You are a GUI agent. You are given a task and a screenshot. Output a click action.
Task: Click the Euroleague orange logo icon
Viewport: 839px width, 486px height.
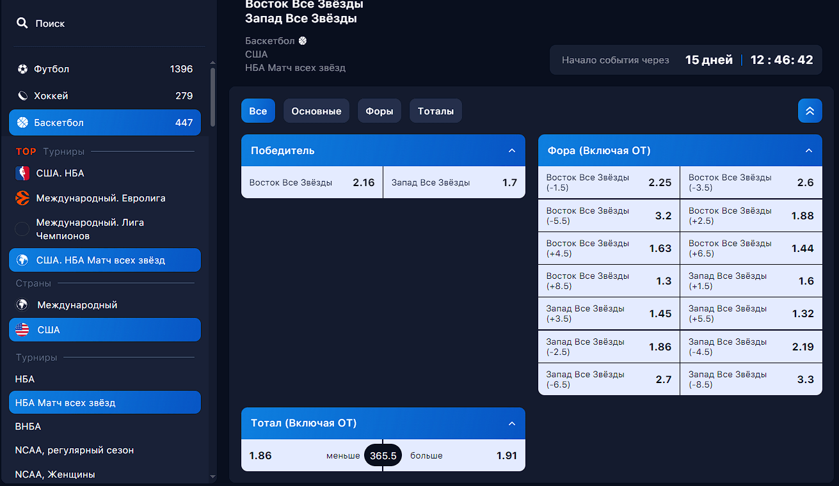22,198
